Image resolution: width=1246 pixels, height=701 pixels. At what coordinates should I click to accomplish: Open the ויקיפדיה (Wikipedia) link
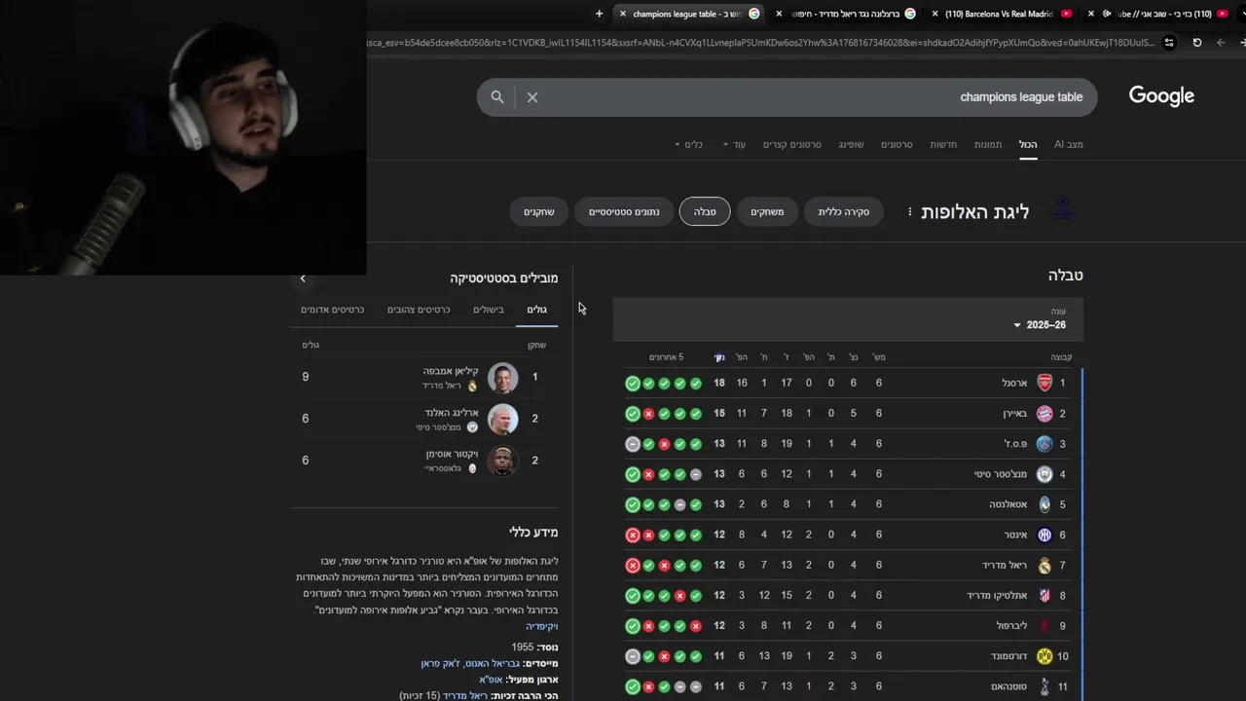click(x=542, y=626)
